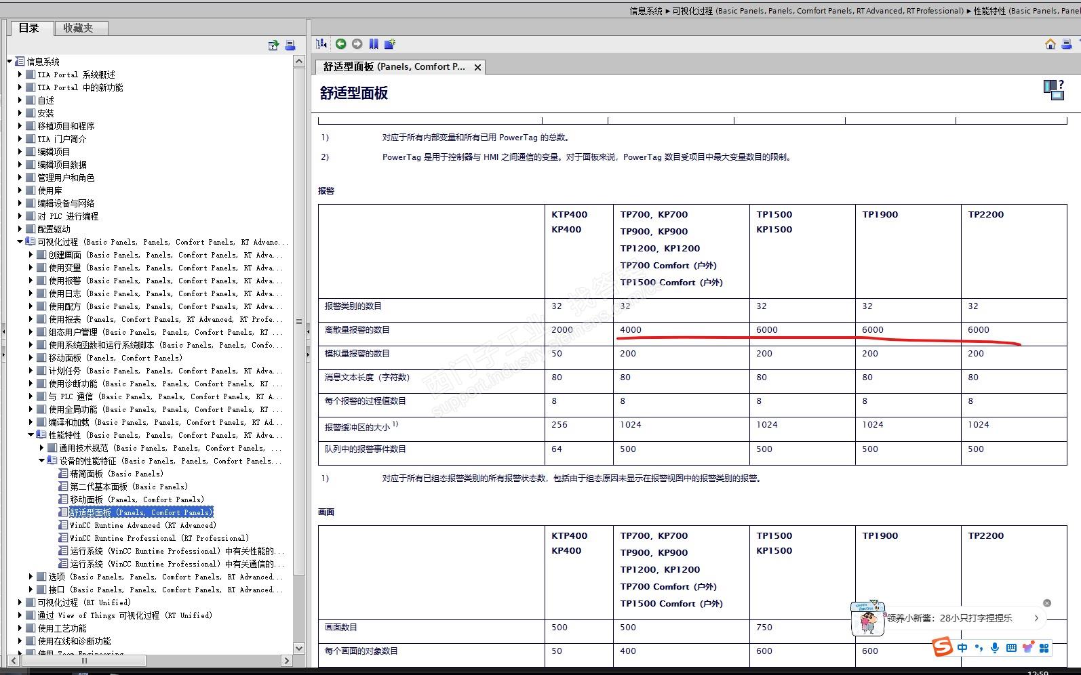Expand the 使用报警 tree node
The height and width of the screenshot is (675, 1081).
tap(31, 281)
